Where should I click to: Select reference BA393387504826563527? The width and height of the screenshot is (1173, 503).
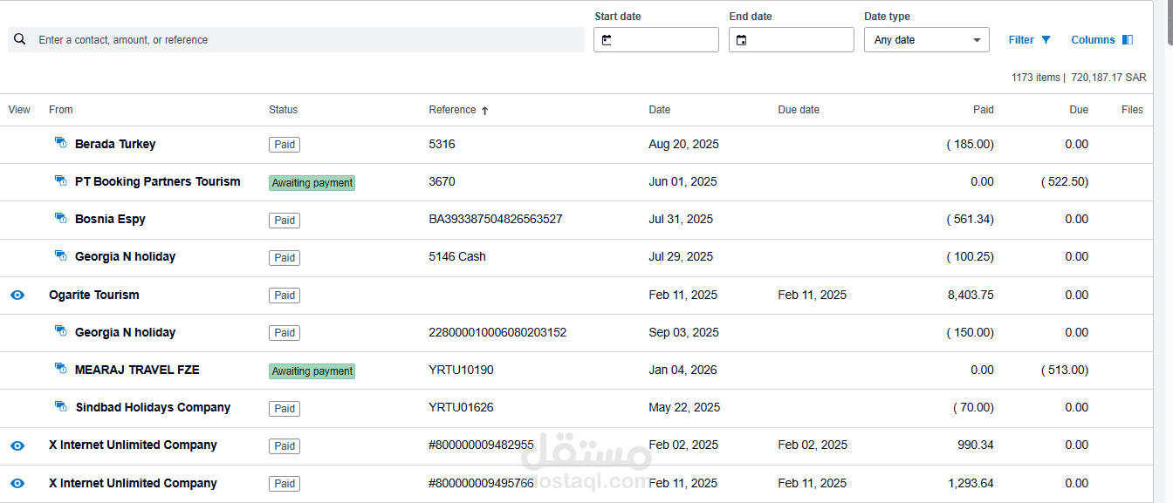[x=496, y=219]
